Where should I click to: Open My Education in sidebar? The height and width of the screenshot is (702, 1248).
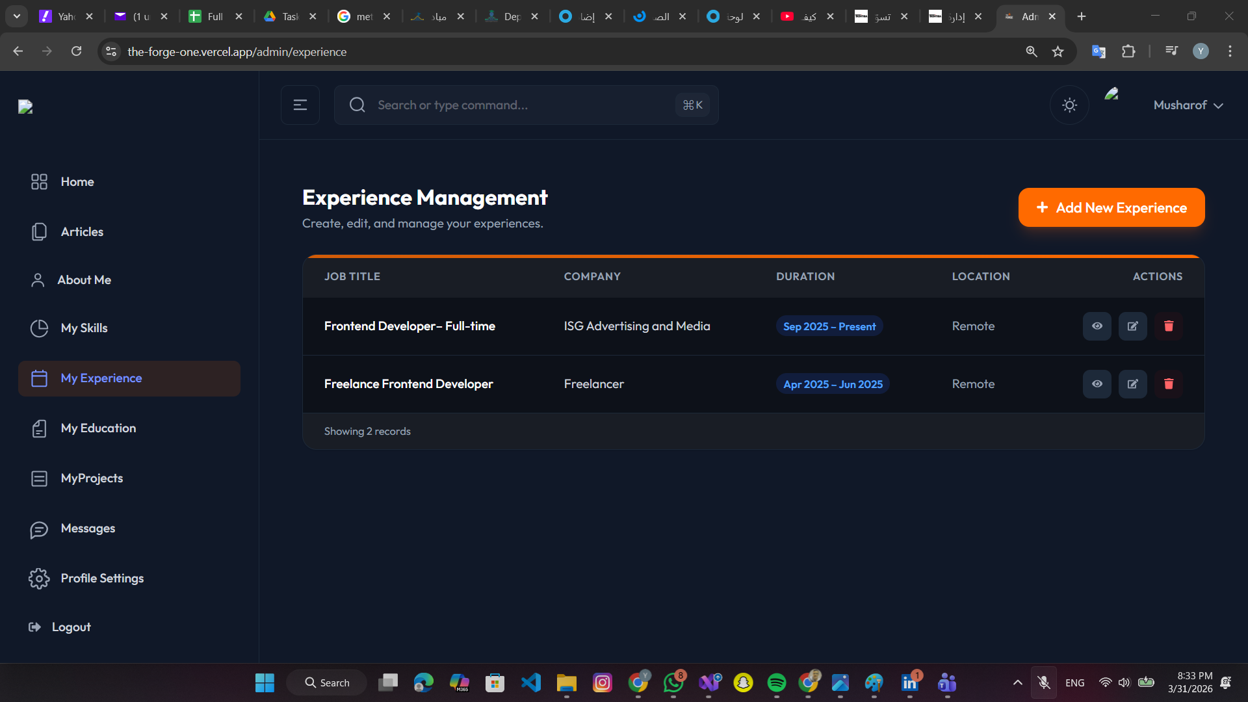98,428
